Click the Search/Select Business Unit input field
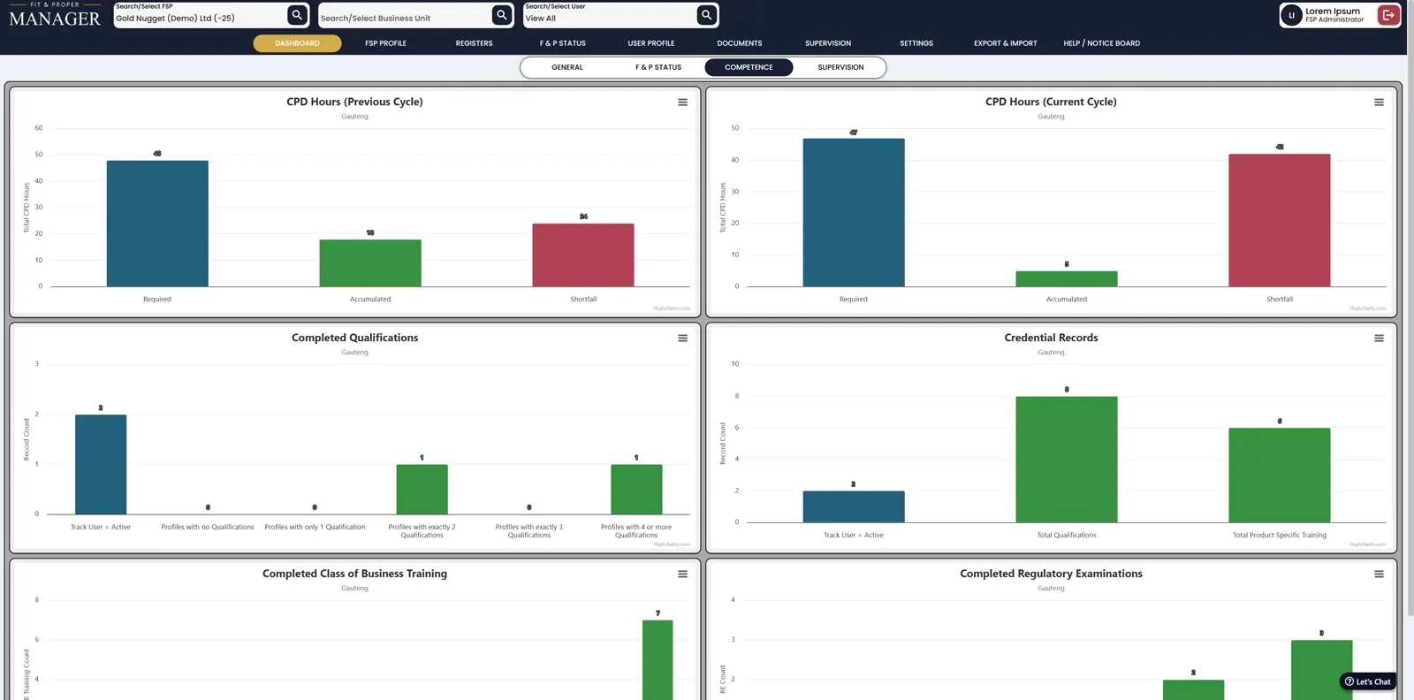 (x=405, y=15)
